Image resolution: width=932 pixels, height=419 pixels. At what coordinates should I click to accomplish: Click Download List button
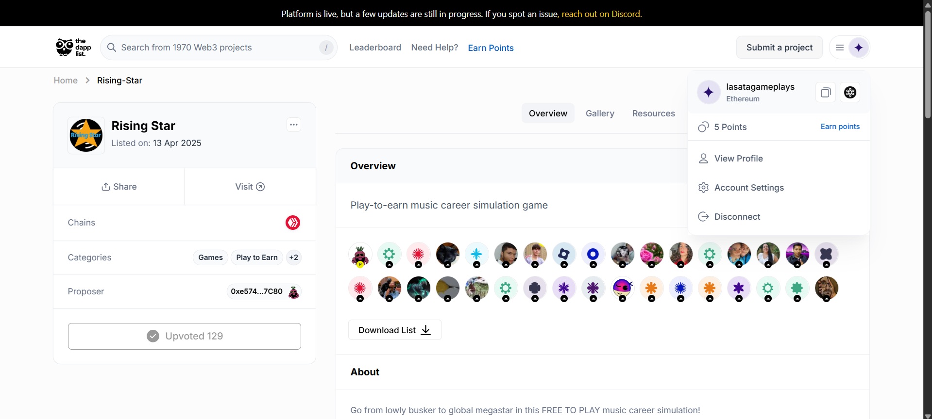pyautogui.click(x=395, y=330)
